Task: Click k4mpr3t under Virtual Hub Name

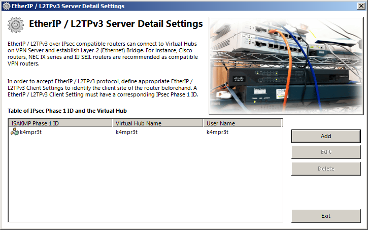Action: (126, 132)
